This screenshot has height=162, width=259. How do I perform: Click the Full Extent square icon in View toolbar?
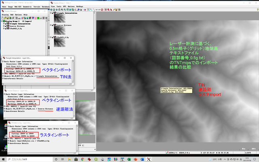pyautogui.click(x=54, y=10)
